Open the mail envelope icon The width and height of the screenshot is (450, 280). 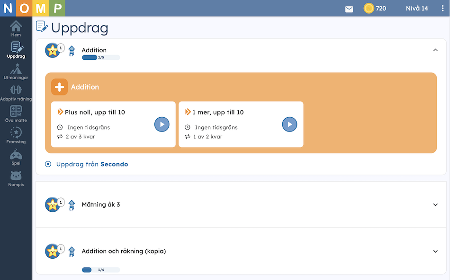click(x=349, y=9)
